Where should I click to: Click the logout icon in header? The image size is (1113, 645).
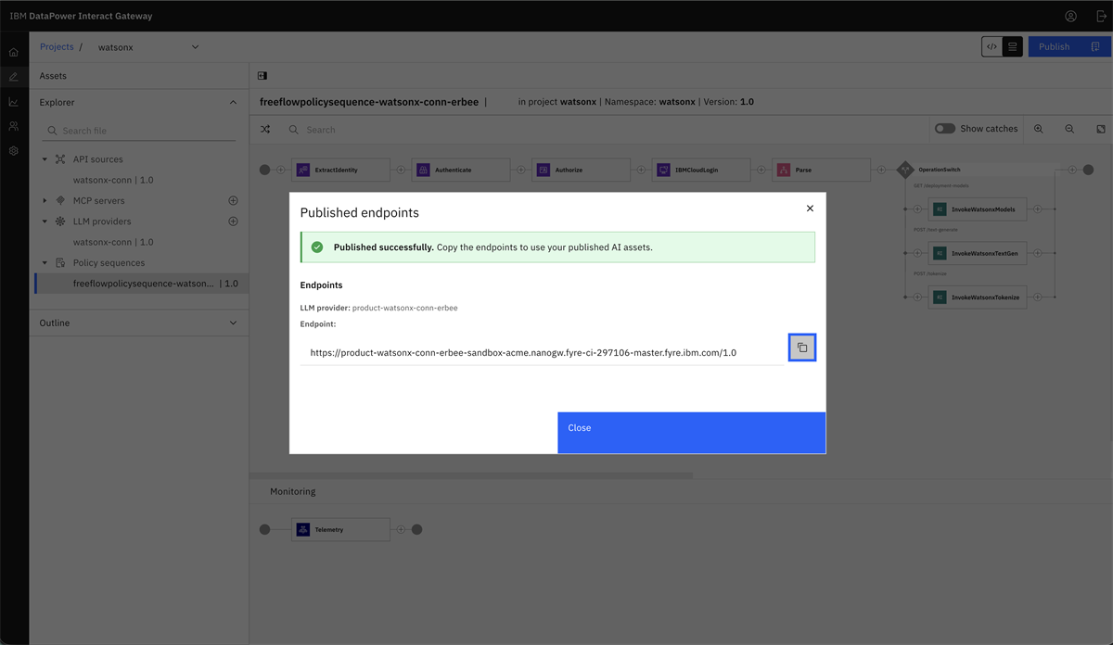1100,16
